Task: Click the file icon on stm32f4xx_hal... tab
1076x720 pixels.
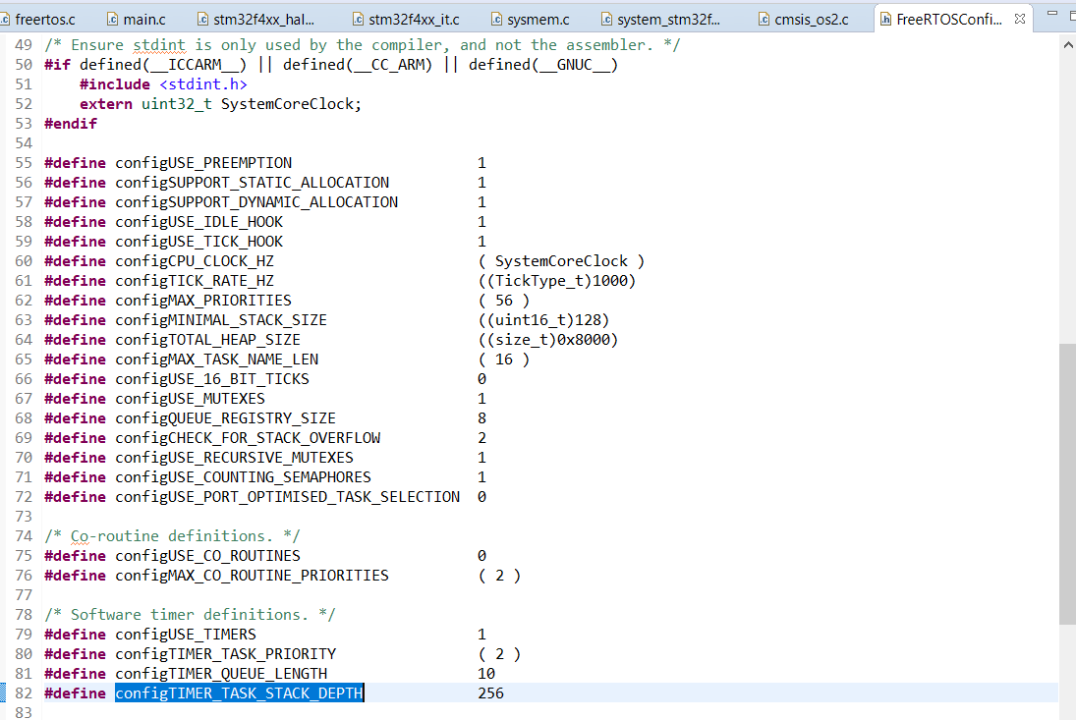Action: point(202,20)
